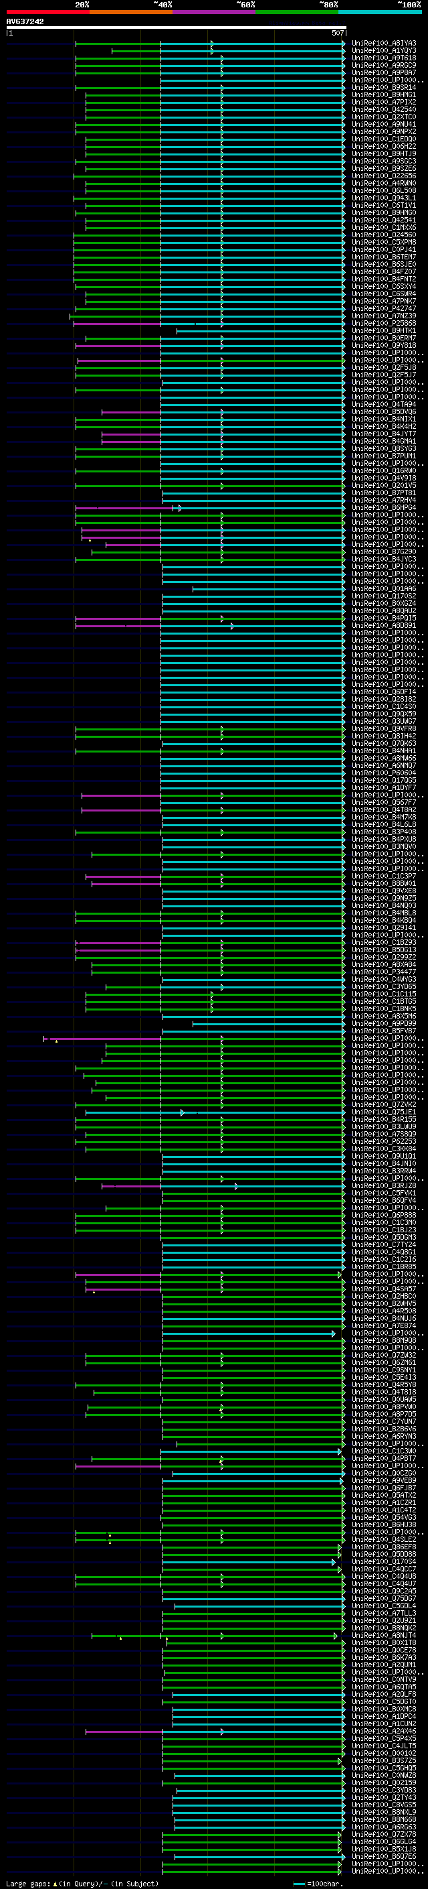Open hit UniRef100_B4FNT2
The width and height of the screenshot is (428, 1889).
pyautogui.click(x=384, y=279)
